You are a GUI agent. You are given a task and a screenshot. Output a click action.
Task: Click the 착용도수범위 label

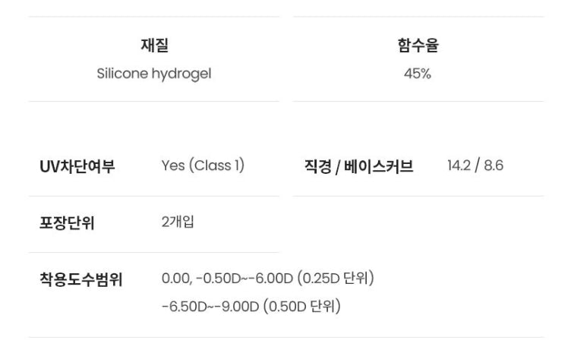(81, 279)
